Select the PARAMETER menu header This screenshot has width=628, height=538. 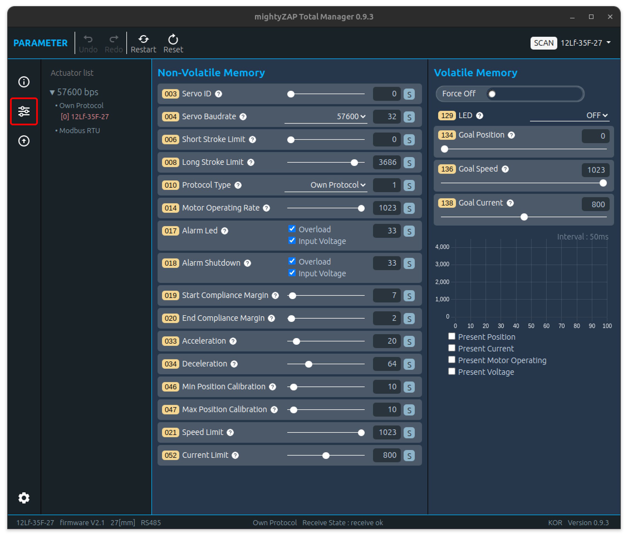pyautogui.click(x=40, y=43)
